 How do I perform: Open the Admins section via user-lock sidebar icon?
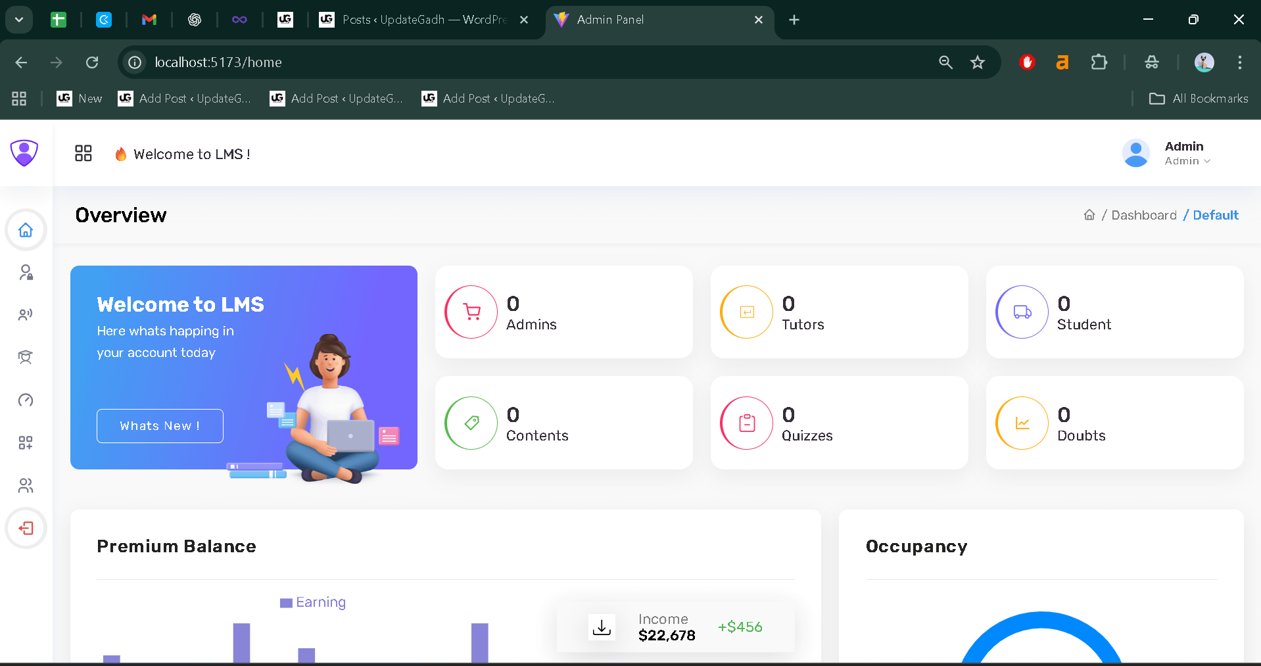(x=26, y=272)
